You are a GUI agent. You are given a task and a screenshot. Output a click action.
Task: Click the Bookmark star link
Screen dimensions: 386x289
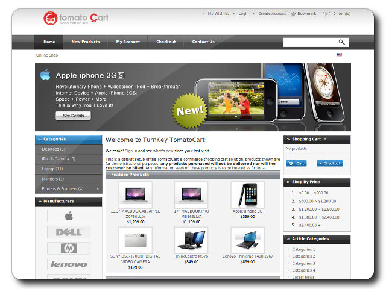pyautogui.click(x=303, y=13)
